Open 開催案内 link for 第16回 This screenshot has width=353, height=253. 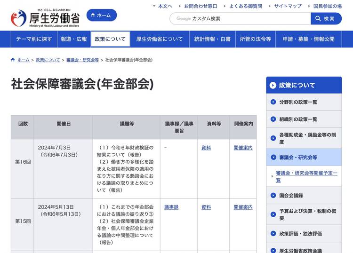tap(243, 148)
